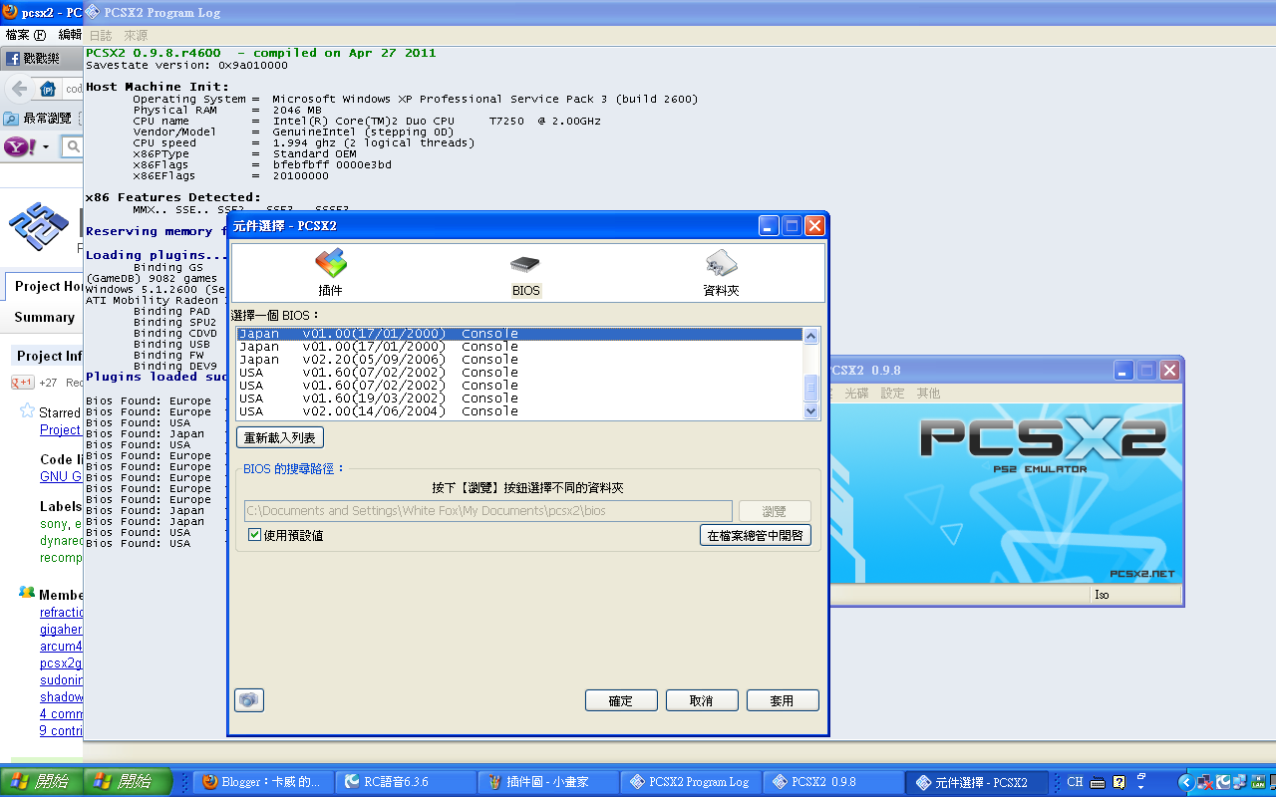
Task: Switch to the Project Home tab on webpage
Action: 47,286
